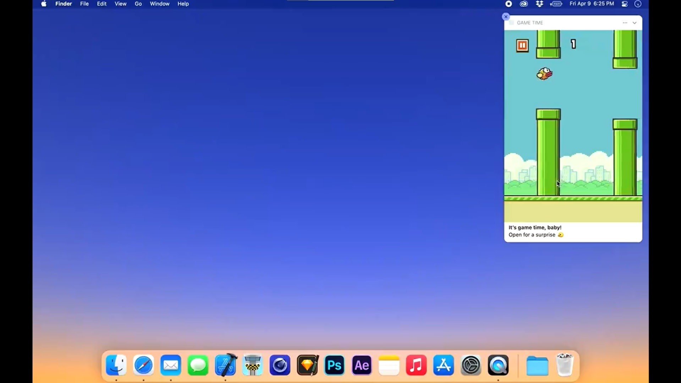The image size is (681, 383).
Task: Launch Photoshop from the Dock
Action: coord(334,365)
